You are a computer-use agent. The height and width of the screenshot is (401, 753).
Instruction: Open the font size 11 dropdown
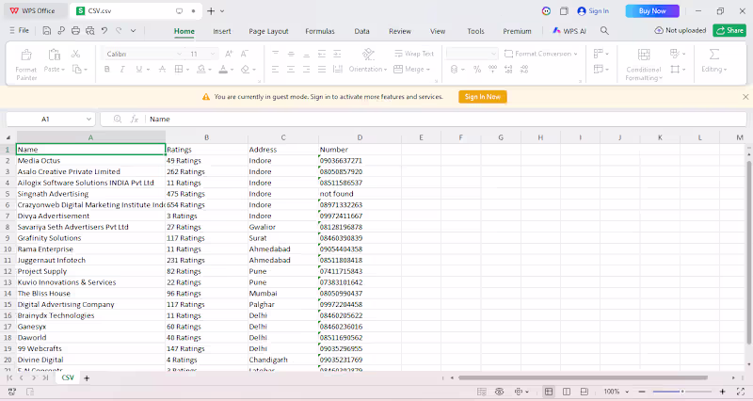click(212, 54)
